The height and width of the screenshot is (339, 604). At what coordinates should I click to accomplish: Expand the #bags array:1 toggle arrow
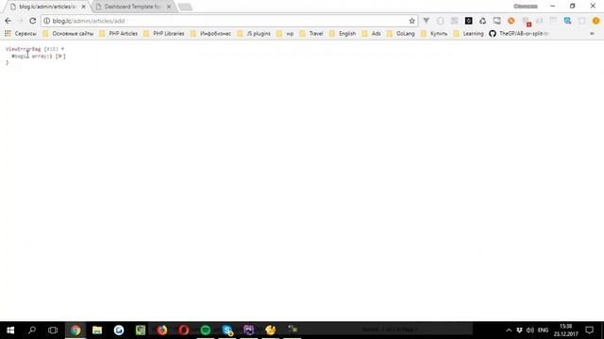tap(60, 56)
